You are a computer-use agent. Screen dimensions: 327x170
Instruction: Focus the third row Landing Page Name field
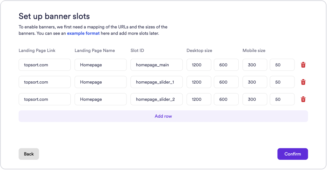100,99
